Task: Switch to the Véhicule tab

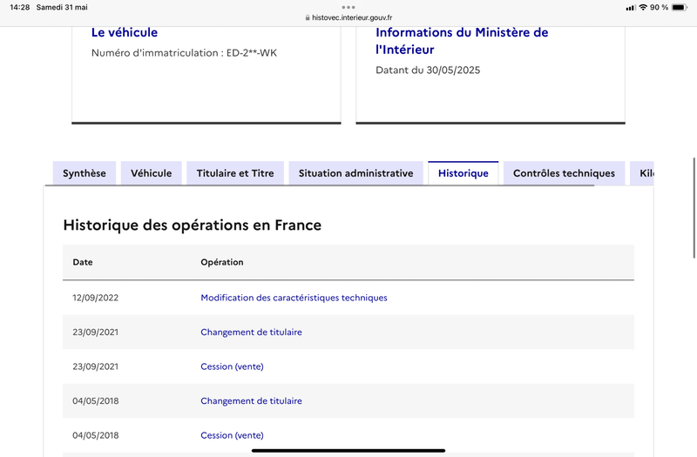Action: point(151,173)
